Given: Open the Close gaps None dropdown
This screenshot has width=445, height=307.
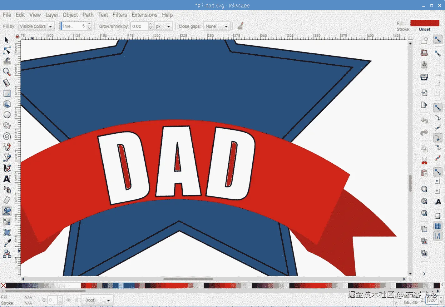Looking at the screenshot, I should [217, 26].
